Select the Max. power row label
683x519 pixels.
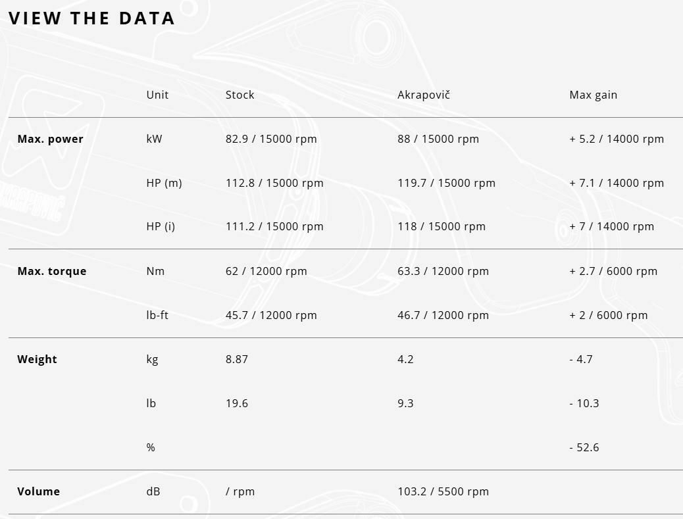[x=50, y=139]
